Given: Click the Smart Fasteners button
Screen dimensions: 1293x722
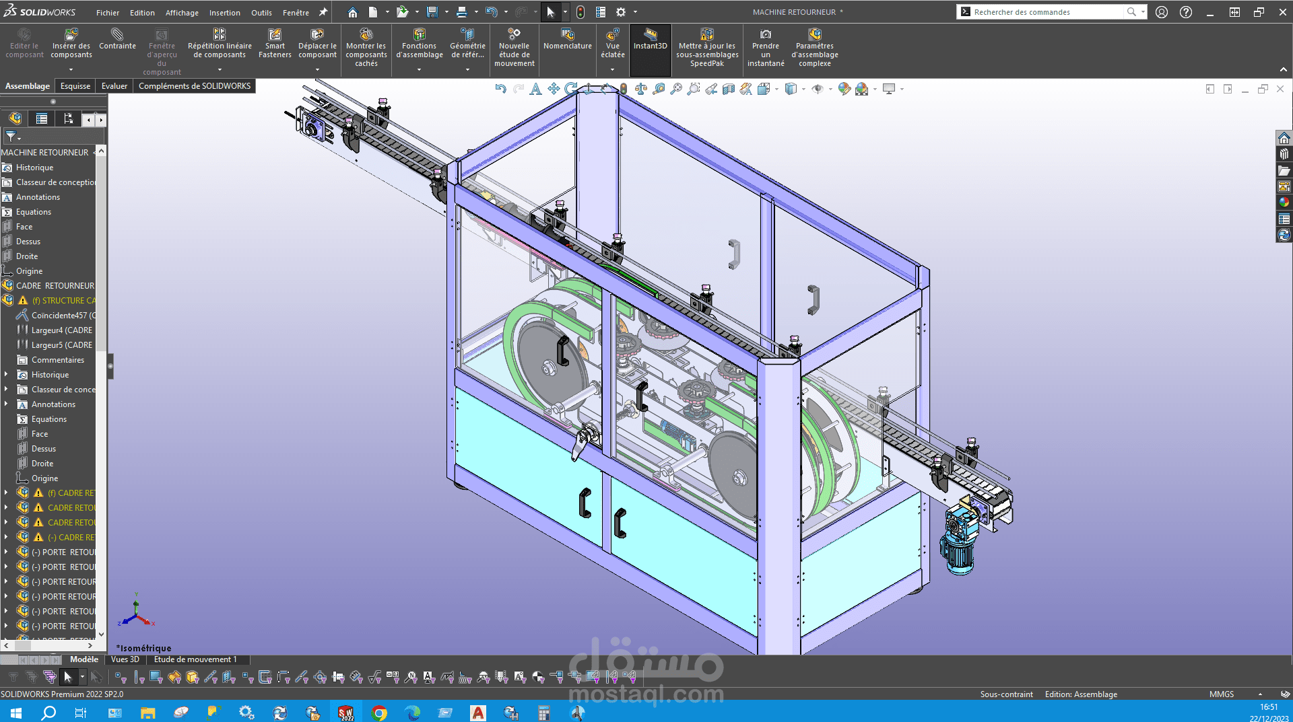Looking at the screenshot, I should (x=275, y=44).
